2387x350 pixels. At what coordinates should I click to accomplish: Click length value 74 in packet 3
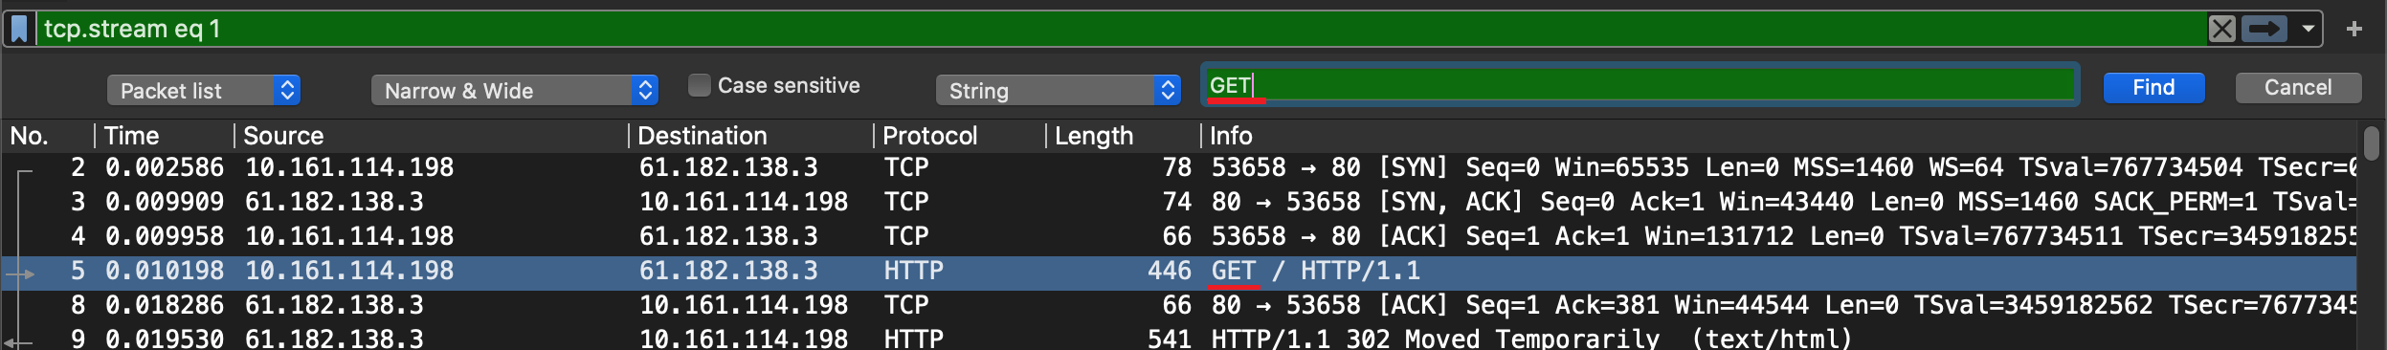point(1177,202)
